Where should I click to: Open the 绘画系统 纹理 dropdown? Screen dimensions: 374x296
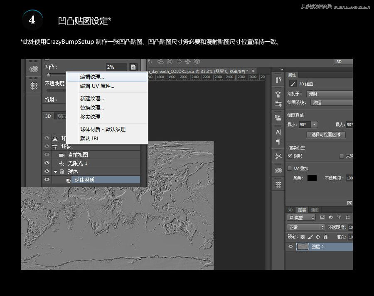(x=332, y=102)
